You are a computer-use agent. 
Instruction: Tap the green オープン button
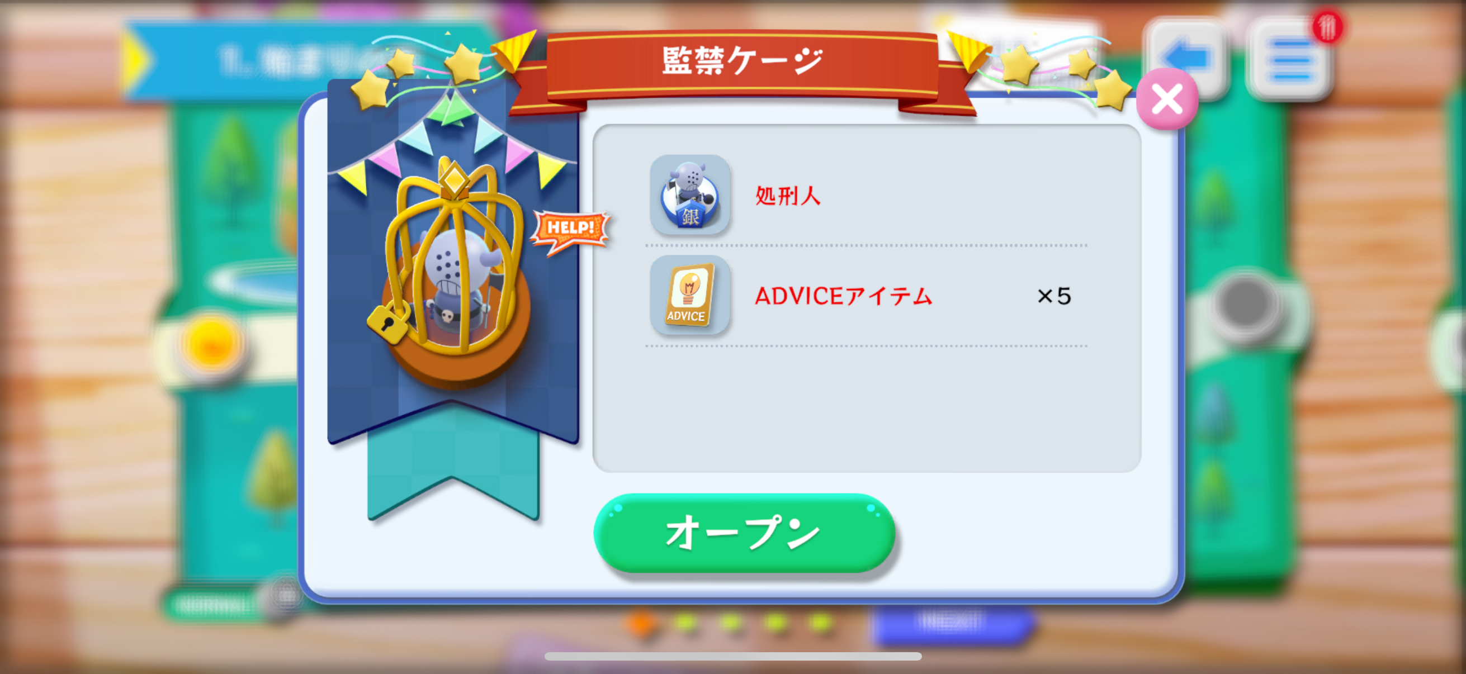click(744, 533)
